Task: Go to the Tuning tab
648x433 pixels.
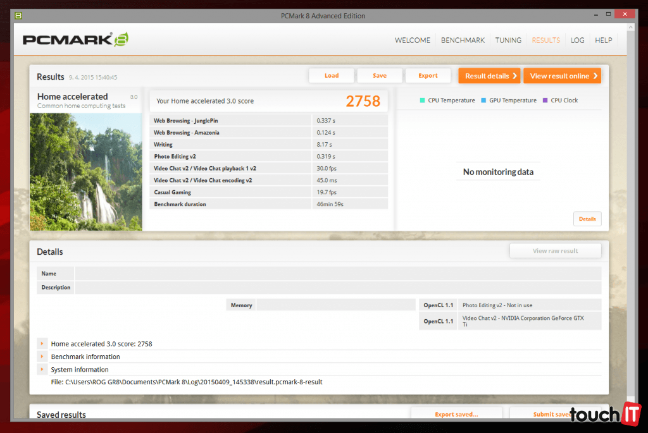Action: (x=508, y=40)
